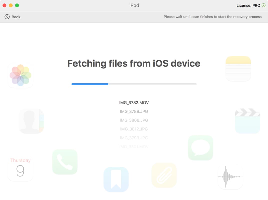This screenshot has height=200, width=268.
Task: Click the Contacts silhouette icon
Action: [31, 121]
